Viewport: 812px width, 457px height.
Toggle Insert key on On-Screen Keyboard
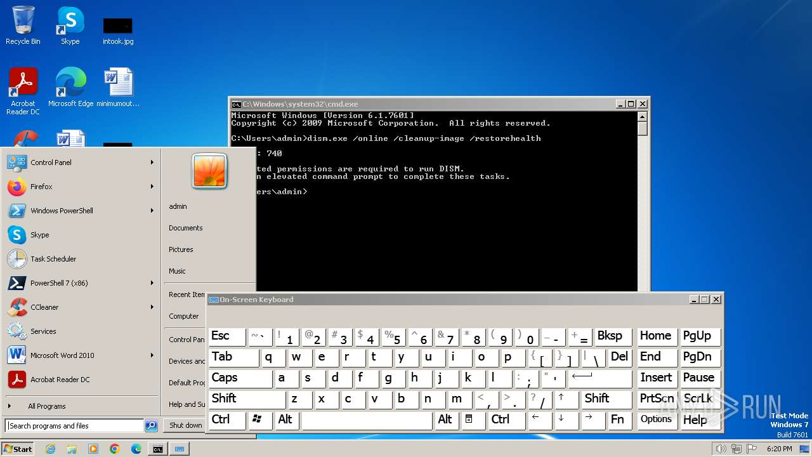[657, 378]
